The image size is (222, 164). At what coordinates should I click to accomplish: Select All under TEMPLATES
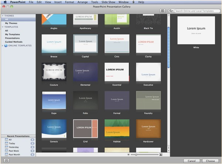point(18,31)
